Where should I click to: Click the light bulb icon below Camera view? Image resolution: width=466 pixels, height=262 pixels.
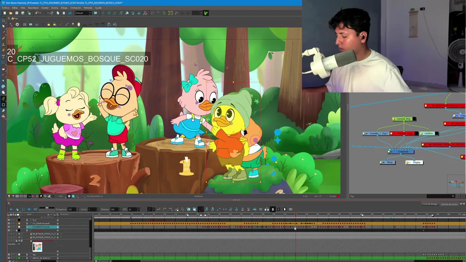tap(9, 196)
